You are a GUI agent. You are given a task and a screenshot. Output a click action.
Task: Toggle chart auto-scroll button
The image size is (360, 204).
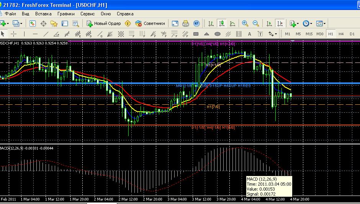[x=269, y=23]
